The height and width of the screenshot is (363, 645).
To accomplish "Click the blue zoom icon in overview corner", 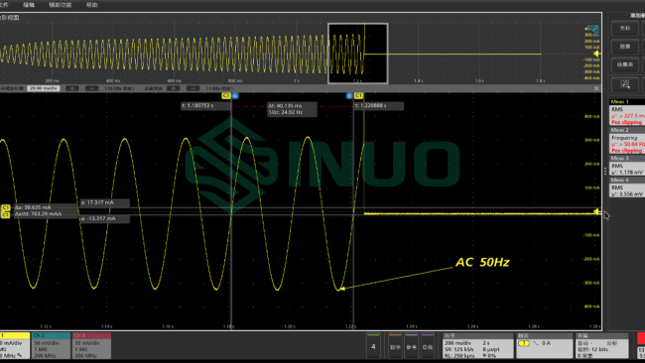I will tap(592, 30).
